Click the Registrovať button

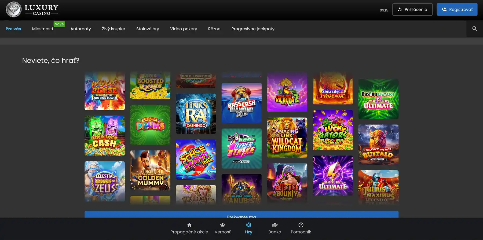457,9
